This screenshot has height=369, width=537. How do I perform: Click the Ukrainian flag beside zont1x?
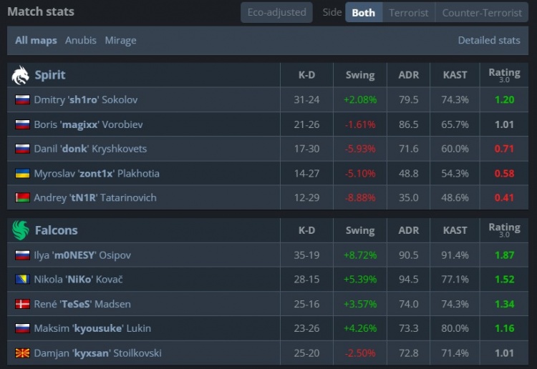point(22,173)
